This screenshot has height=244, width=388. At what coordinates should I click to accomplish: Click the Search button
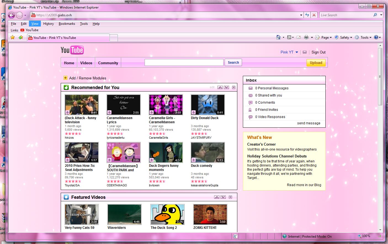point(233,63)
